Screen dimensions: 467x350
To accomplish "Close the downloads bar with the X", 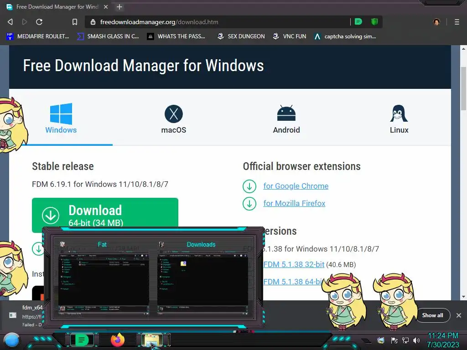I will click(x=459, y=315).
